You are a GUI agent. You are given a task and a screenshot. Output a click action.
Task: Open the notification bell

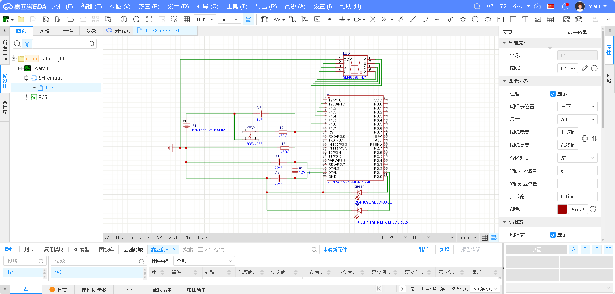coord(564,6)
